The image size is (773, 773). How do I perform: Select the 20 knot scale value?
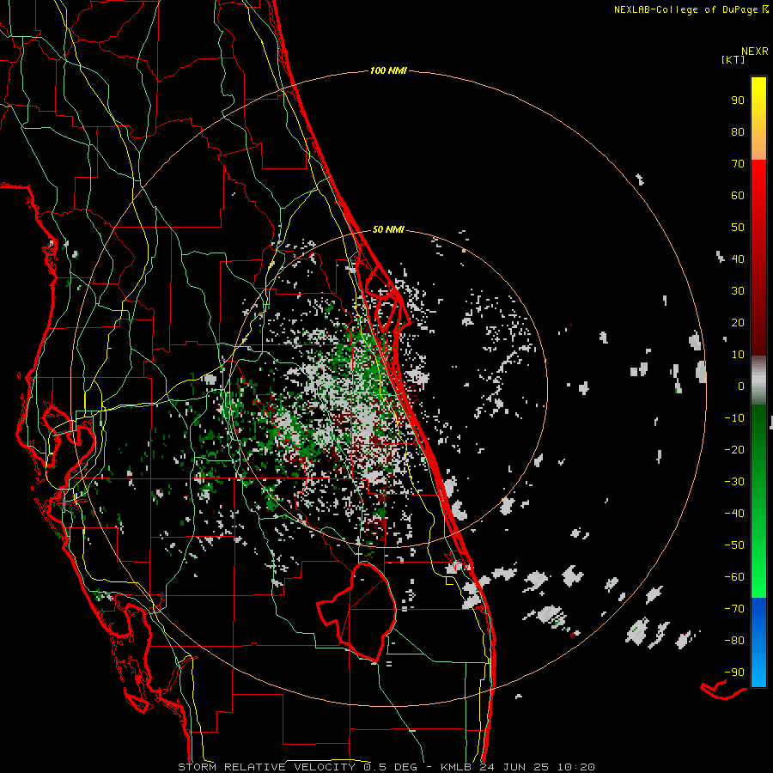click(738, 323)
